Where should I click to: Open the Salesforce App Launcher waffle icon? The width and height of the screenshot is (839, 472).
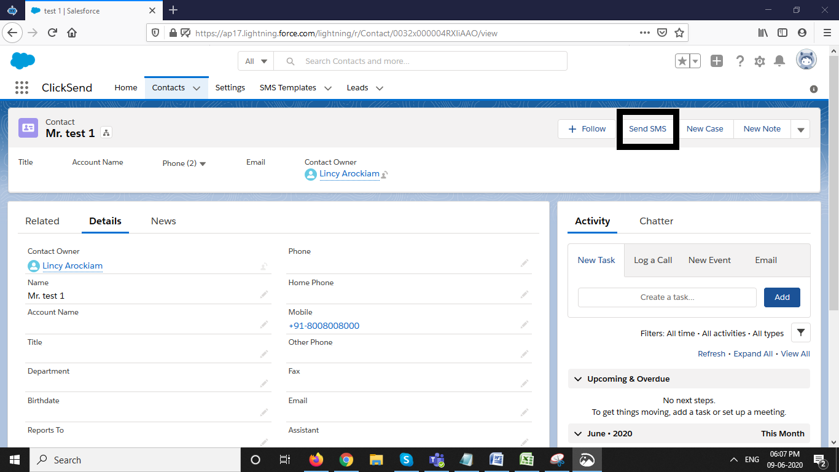coord(21,87)
